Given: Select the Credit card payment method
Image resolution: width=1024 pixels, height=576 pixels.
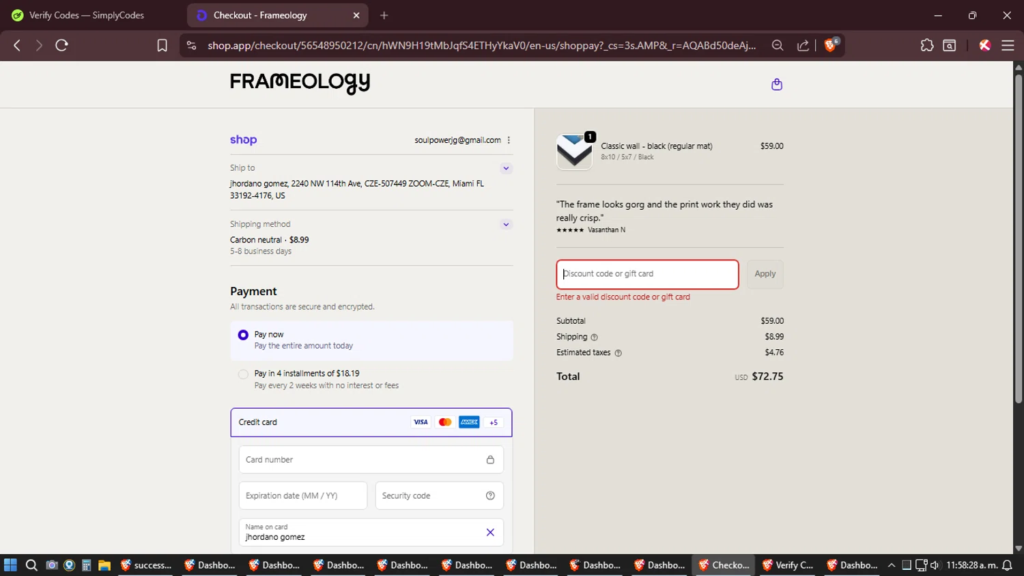Looking at the screenshot, I should (371, 422).
